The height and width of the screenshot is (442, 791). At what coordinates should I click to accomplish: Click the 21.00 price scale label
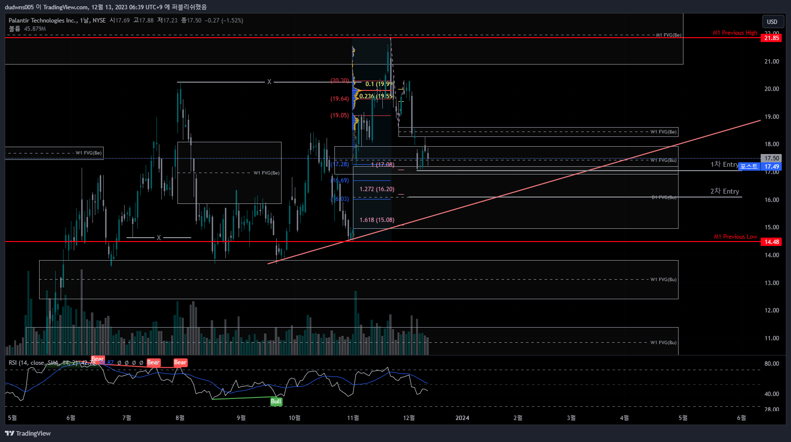(772, 62)
